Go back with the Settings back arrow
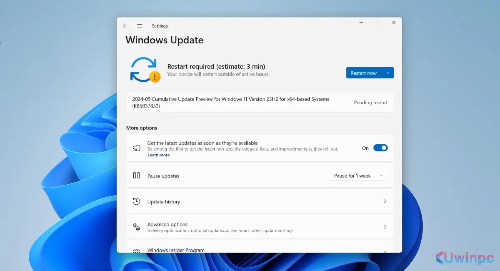The width and height of the screenshot is (500, 271). click(125, 26)
